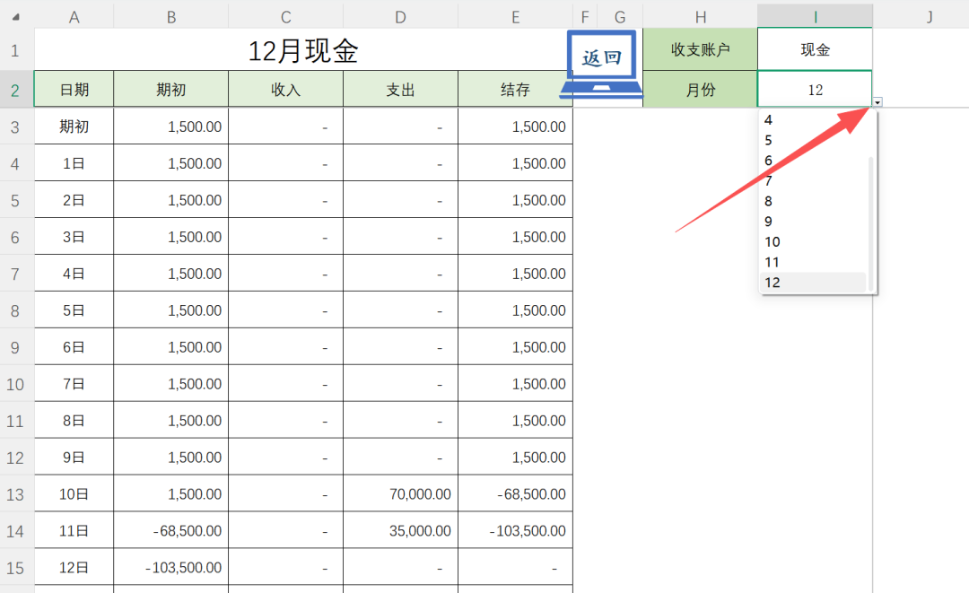Select the 现金 account cell
Image resolution: width=969 pixels, height=593 pixels.
[815, 50]
